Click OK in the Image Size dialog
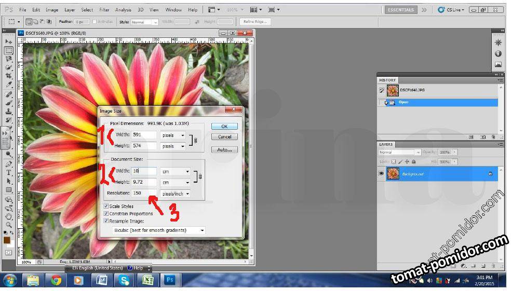Screen dimensions: 511x291 224,126
